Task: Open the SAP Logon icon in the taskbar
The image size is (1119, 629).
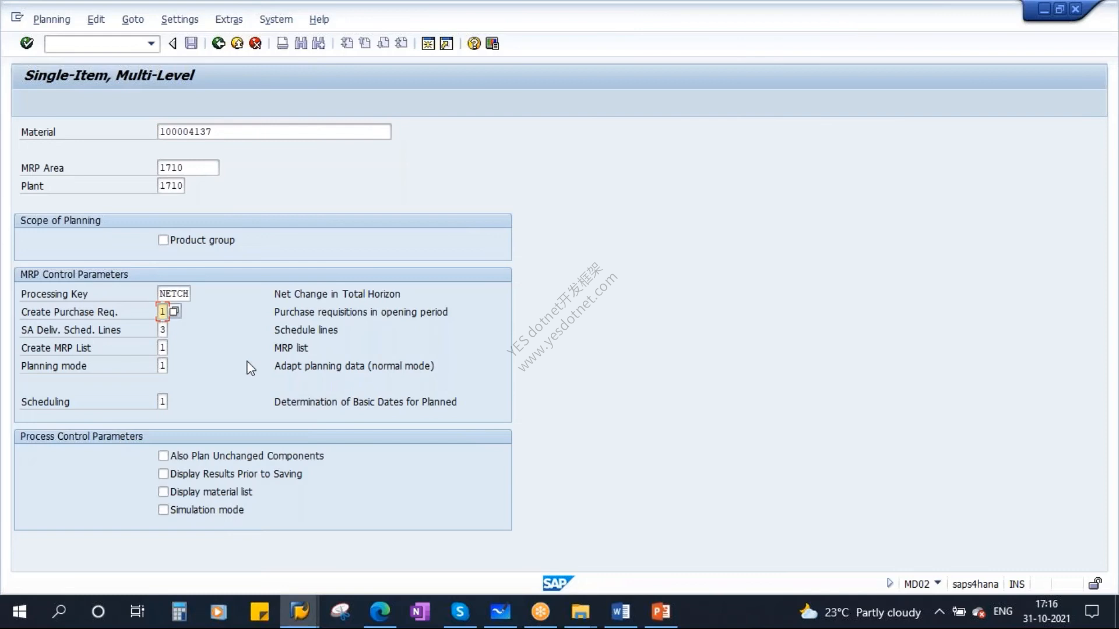Action: [x=300, y=612]
